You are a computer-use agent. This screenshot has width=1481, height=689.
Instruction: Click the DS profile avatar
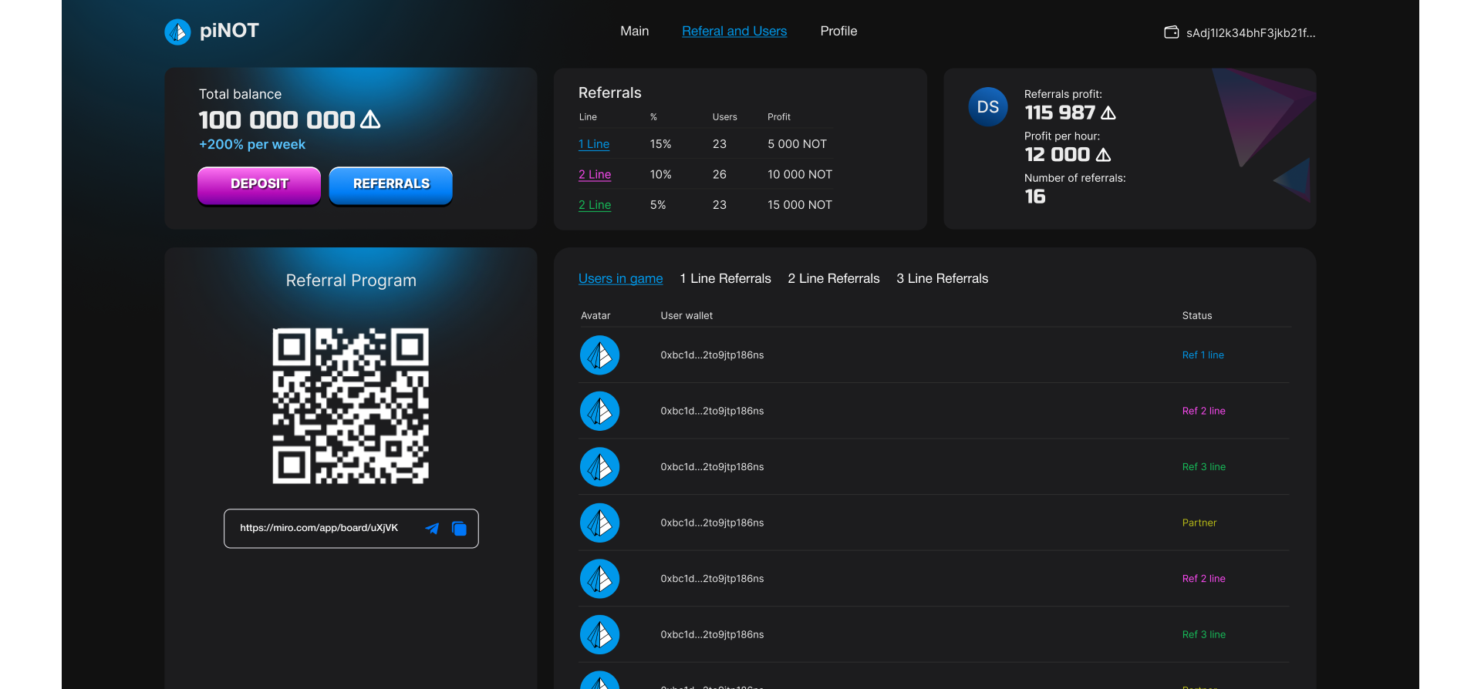click(987, 107)
